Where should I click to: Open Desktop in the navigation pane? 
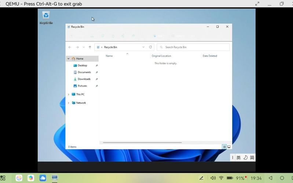83,66
